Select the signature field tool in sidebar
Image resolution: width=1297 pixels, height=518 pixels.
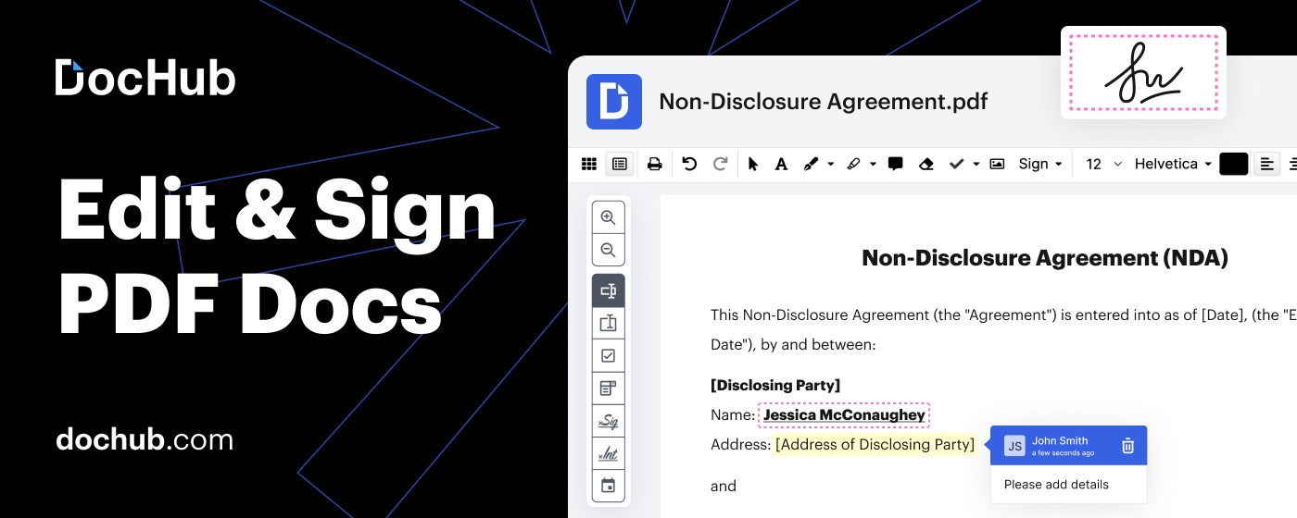608,421
